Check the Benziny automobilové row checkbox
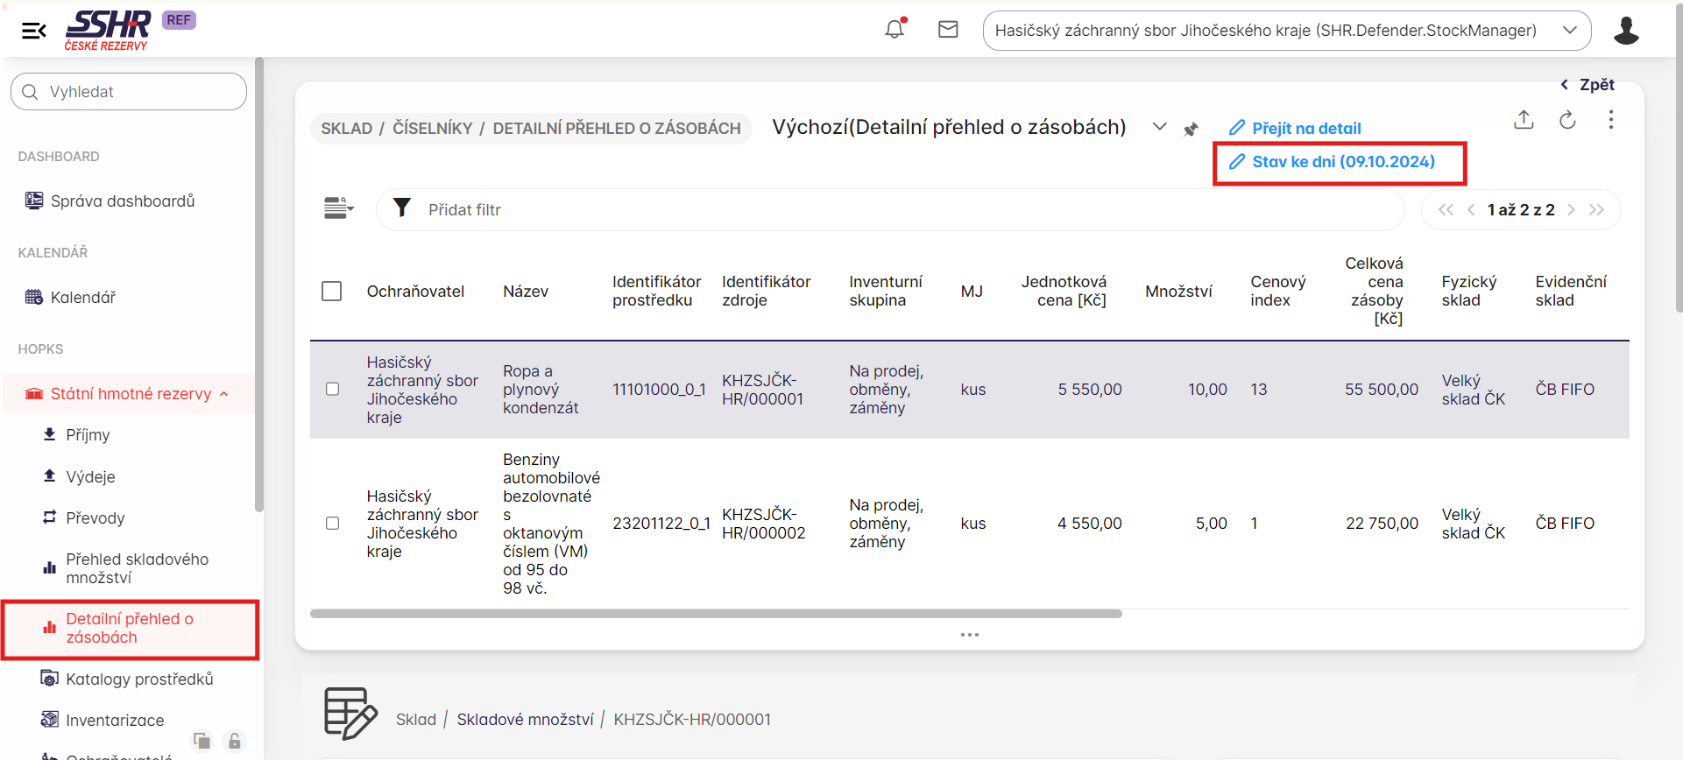Image resolution: width=1683 pixels, height=760 pixels. coord(332,523)
